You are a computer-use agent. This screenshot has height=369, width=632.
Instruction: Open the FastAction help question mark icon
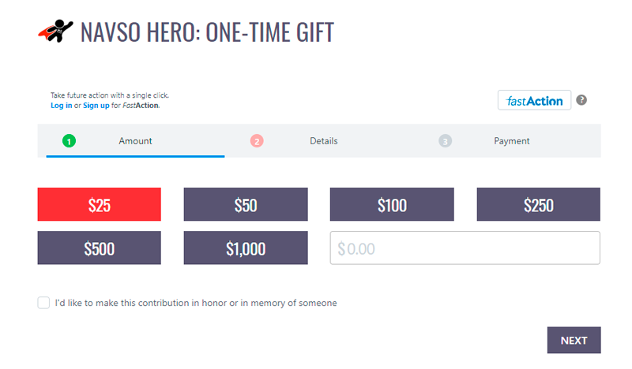(x=581, y=100)
